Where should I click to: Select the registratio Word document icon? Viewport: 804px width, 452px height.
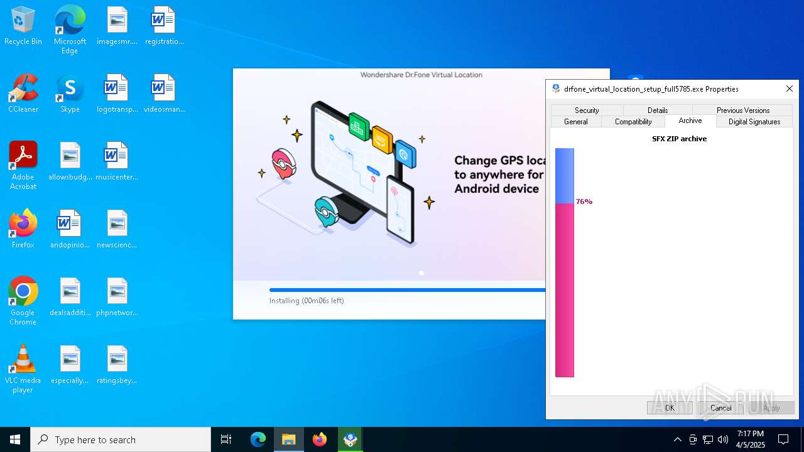(x=164, y=26)
